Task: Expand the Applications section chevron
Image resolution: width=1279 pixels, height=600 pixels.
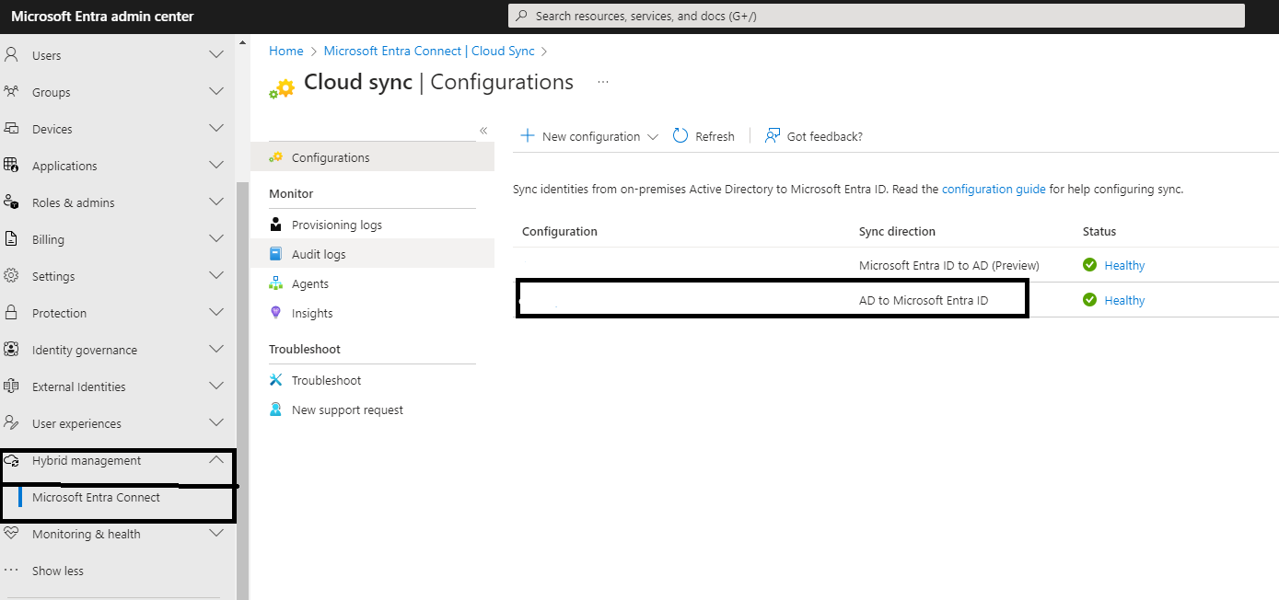Action: pos(216,166)
